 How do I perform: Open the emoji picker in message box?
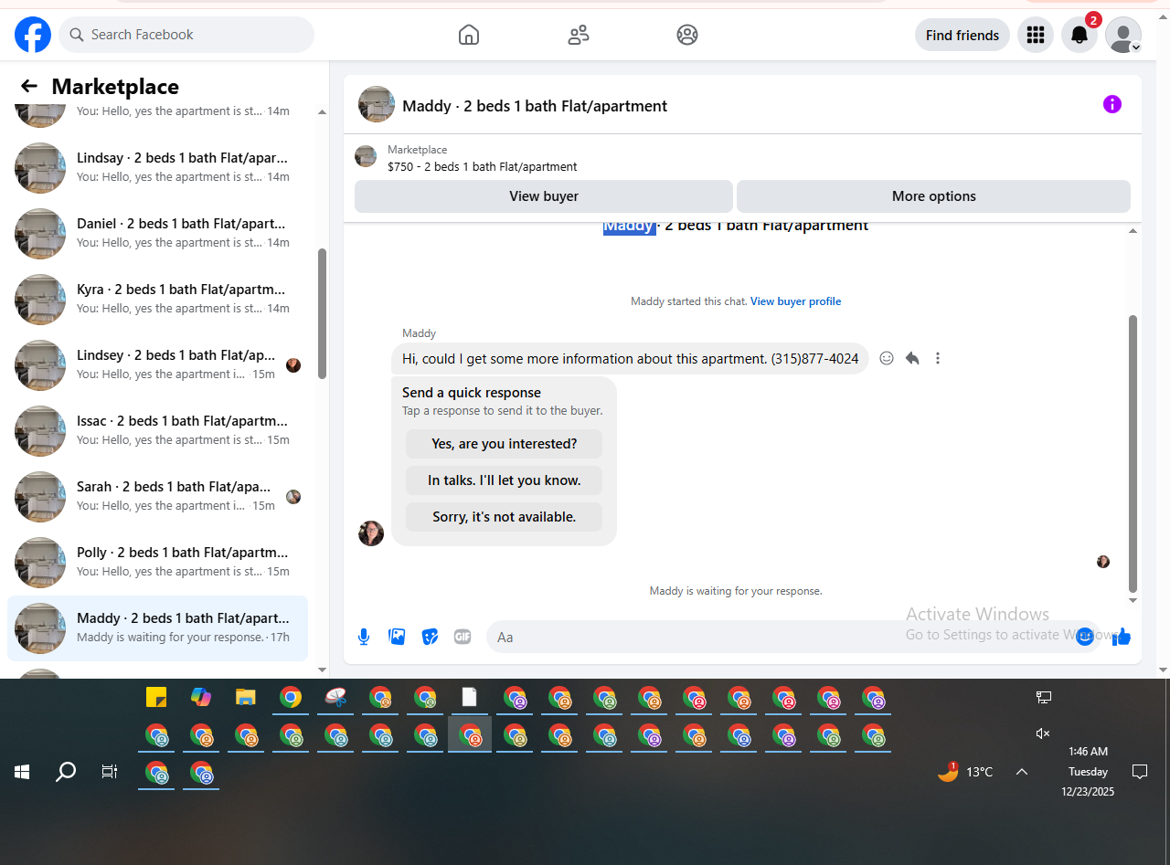tap(1085, 637)
